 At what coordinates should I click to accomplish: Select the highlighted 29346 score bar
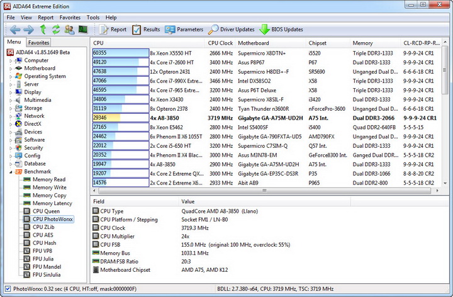tap(120, 118)
